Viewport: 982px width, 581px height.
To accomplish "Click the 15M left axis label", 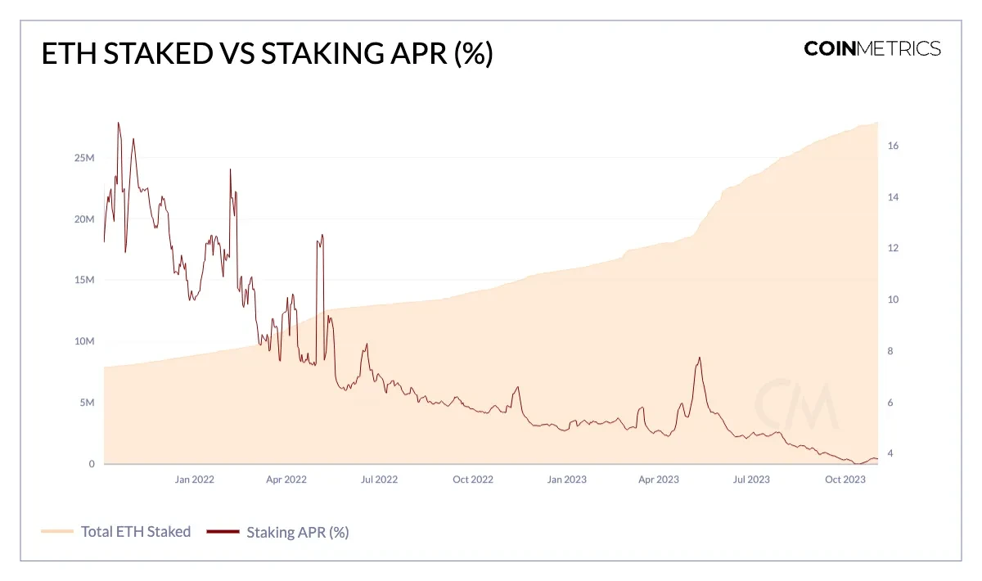I will point(84,280).
